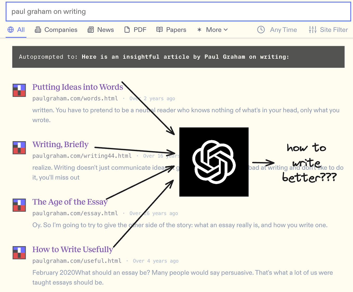353x292 pixels.
Task: Click the News newspaper icon
Action: [x=91, y=30]
